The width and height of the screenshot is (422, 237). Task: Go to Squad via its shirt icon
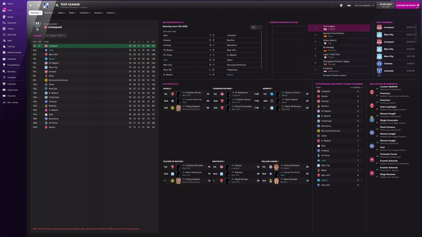point(4,16)
